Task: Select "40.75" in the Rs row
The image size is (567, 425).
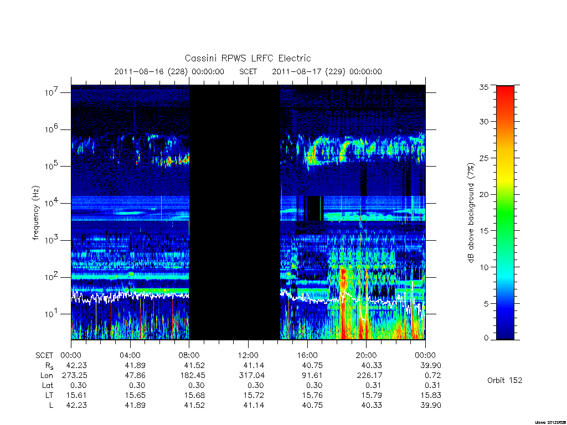Action: click(x=312, y=365)
